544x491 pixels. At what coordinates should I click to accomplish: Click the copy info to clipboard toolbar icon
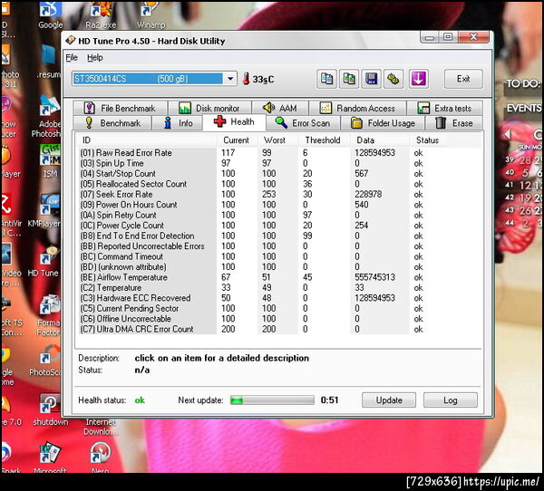coord(326,79)
